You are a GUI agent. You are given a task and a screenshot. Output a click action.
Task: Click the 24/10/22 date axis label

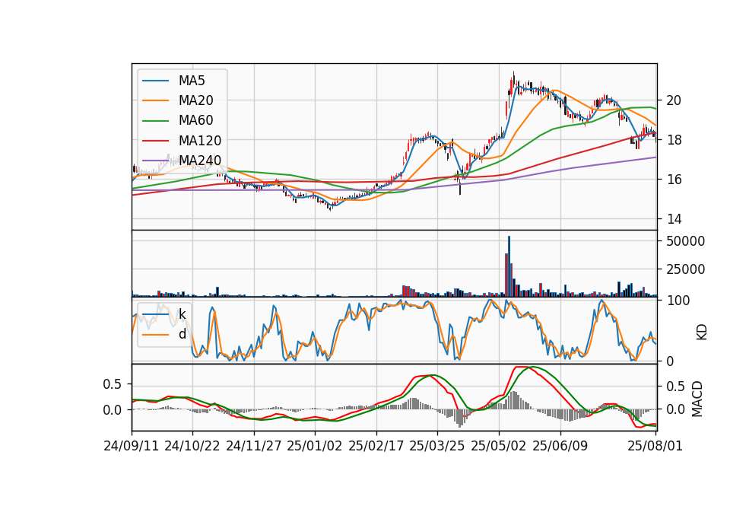[x=192, y=446]
